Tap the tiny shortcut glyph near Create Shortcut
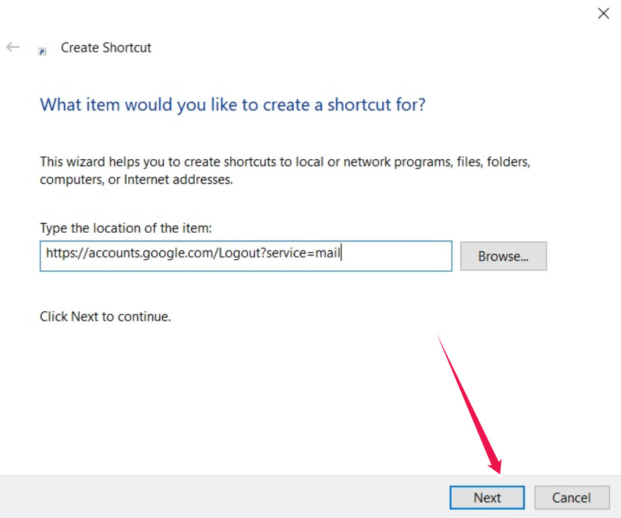Viewport: 621px width, 518px height. tap(41, 51)
